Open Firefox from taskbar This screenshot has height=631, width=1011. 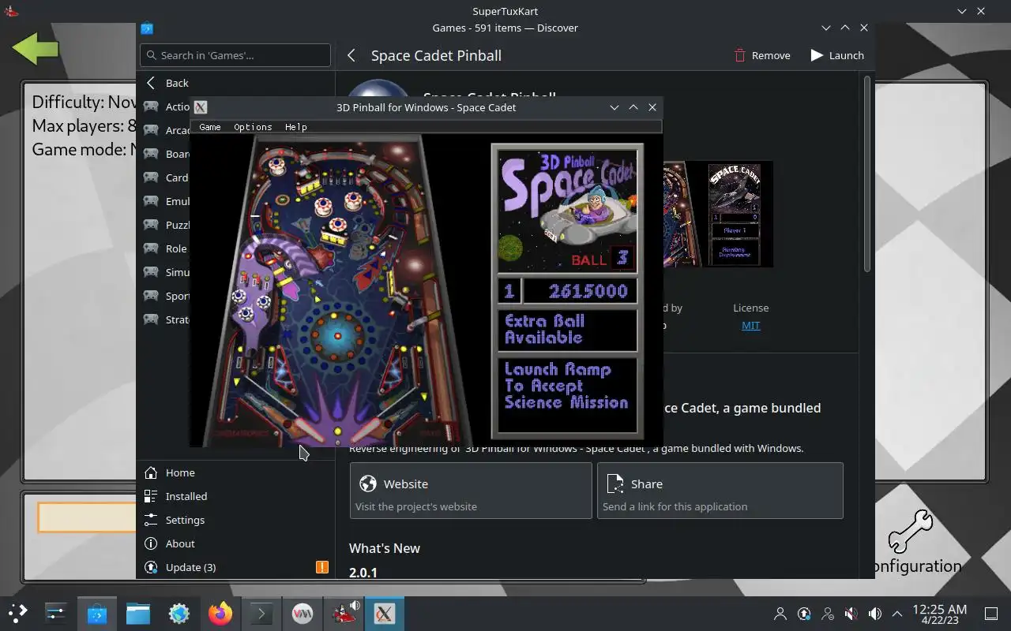[220, 613]
